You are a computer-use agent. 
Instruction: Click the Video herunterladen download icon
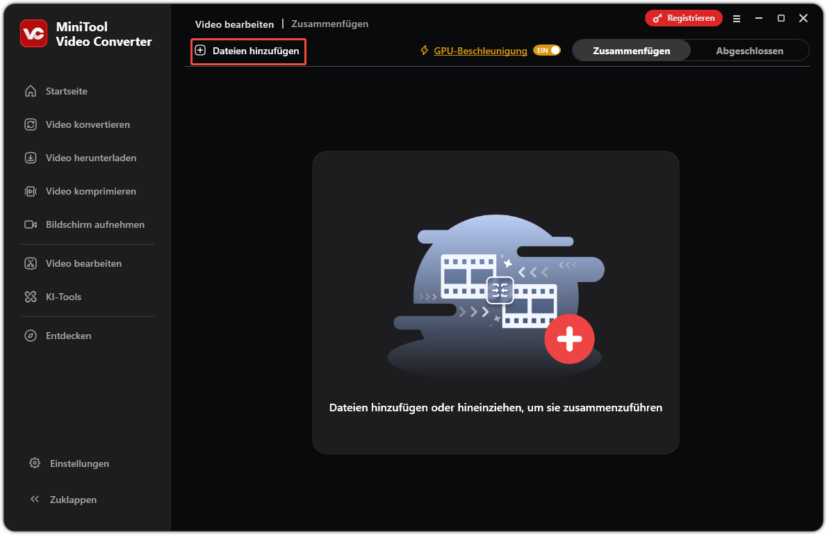pyautogui.click(x=31, y=158)
